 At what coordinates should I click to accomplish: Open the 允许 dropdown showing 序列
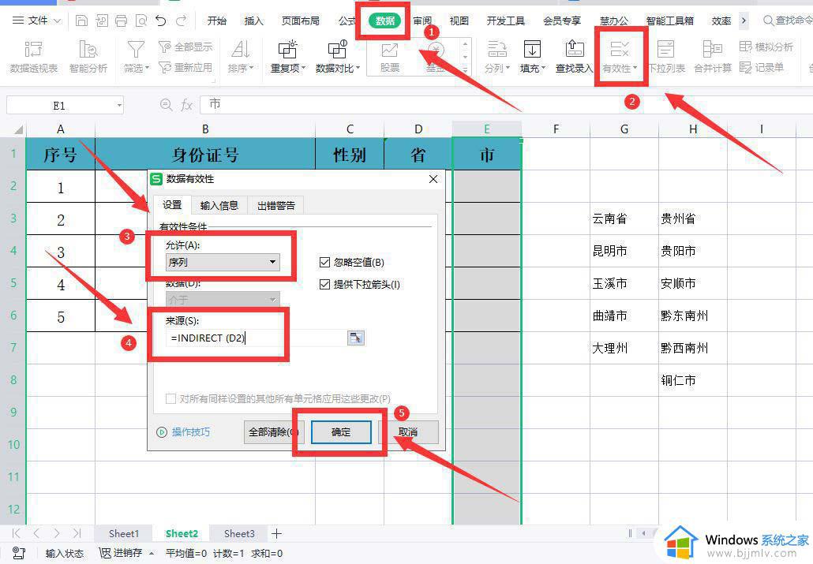pyautogui.click(x=223, y=263)
